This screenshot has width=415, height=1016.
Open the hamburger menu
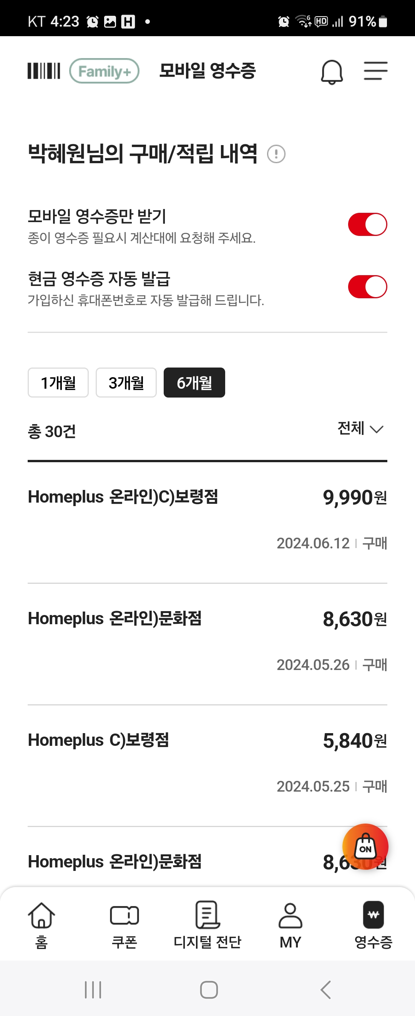(x=375, y=71)
